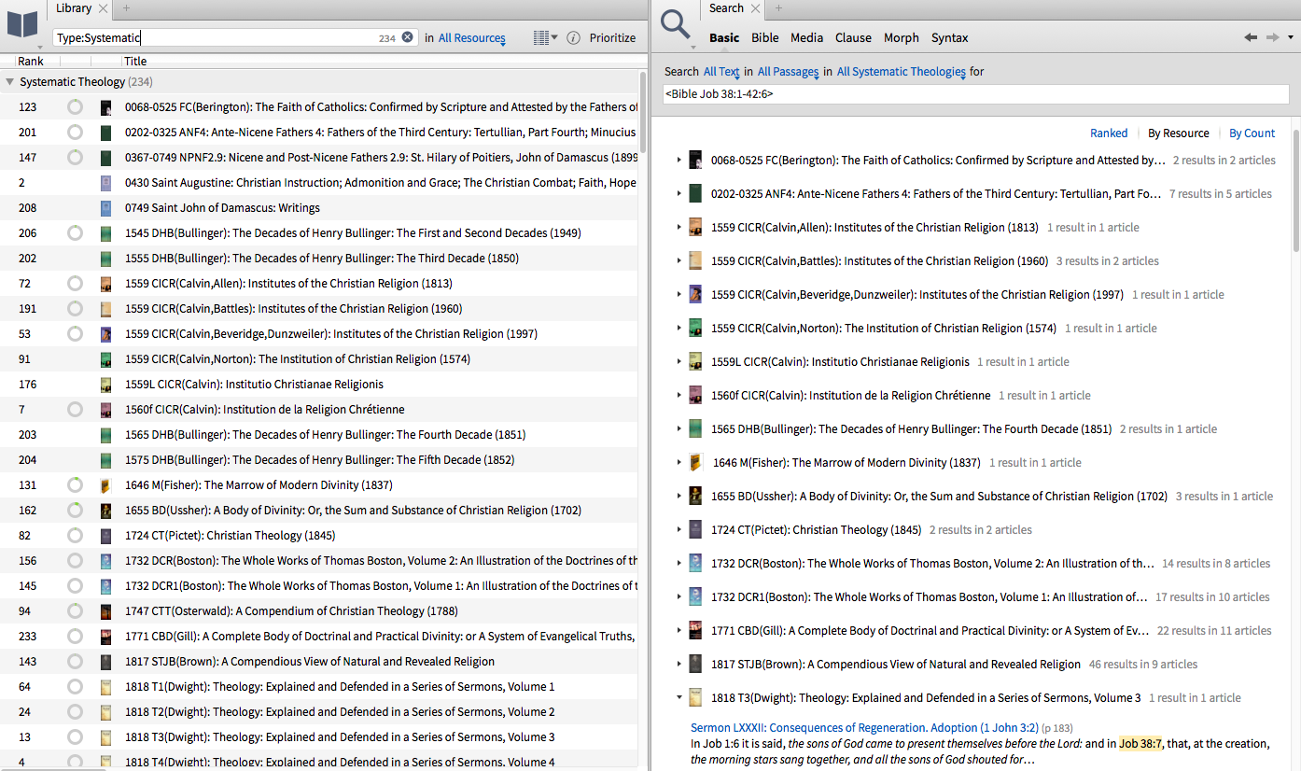
Task: Clear the Type:Systematic filter text
Action: click(x=407, y=37)
